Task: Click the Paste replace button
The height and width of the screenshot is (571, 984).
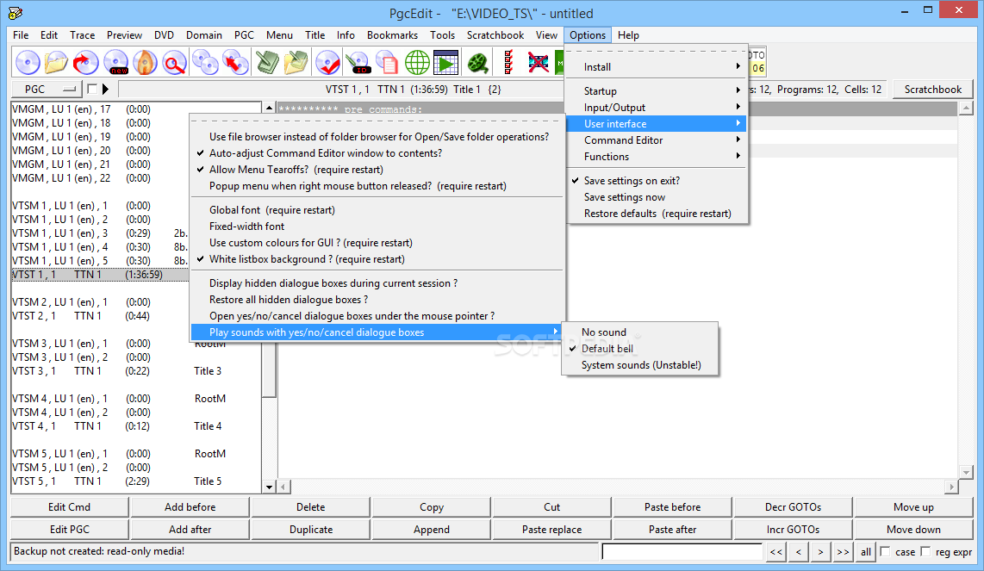Action: coord(551,530)
